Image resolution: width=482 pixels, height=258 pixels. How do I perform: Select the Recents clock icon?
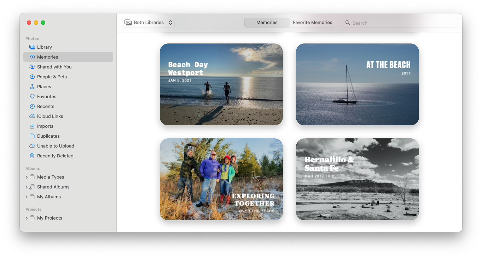[x=32, y=106]
